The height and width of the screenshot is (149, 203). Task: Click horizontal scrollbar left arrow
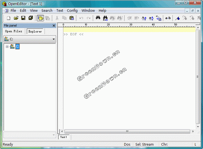point(62,131)
